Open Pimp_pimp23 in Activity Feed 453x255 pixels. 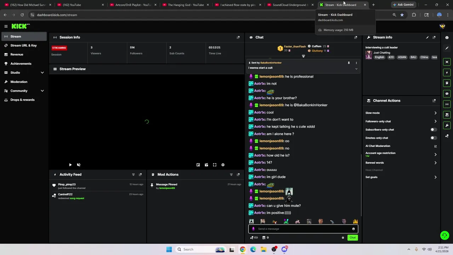pos(67,185)
